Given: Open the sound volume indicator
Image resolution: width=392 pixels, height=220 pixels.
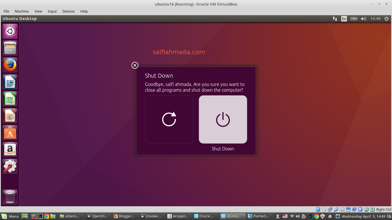Looking at the screenshot, I should click(364, 19).
